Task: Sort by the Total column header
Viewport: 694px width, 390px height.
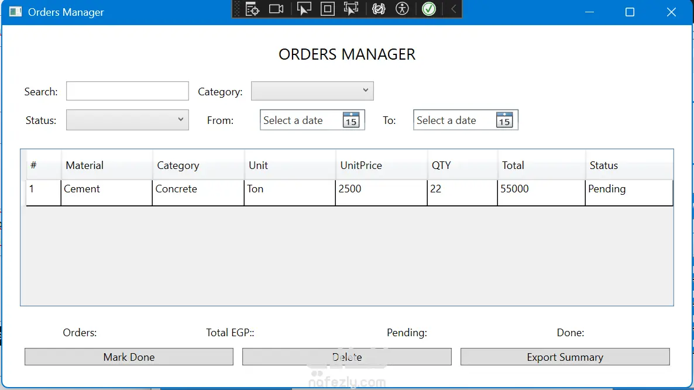Action: pyautogui.click(x=541, y=165)
